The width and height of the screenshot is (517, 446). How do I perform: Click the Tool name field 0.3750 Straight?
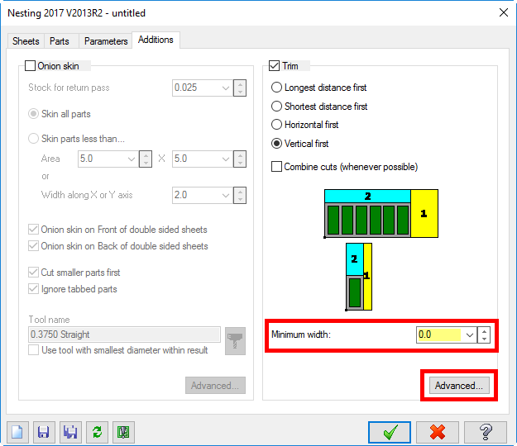coord(124,334)
